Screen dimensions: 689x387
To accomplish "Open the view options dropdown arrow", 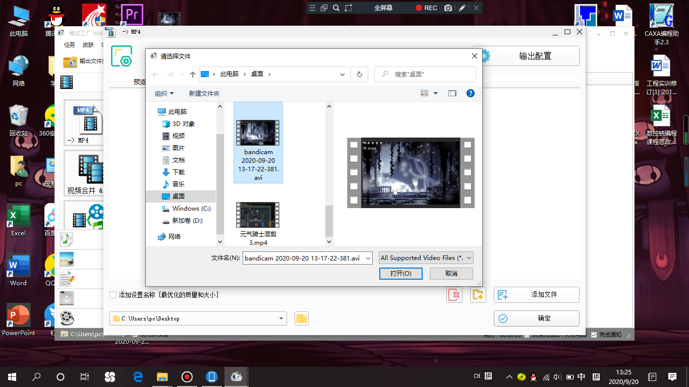I will [x=435, y=93].
